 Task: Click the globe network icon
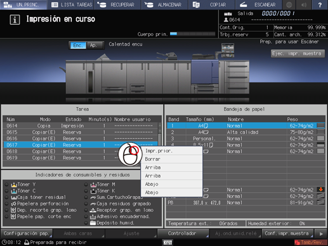click(x=289, y=4)
